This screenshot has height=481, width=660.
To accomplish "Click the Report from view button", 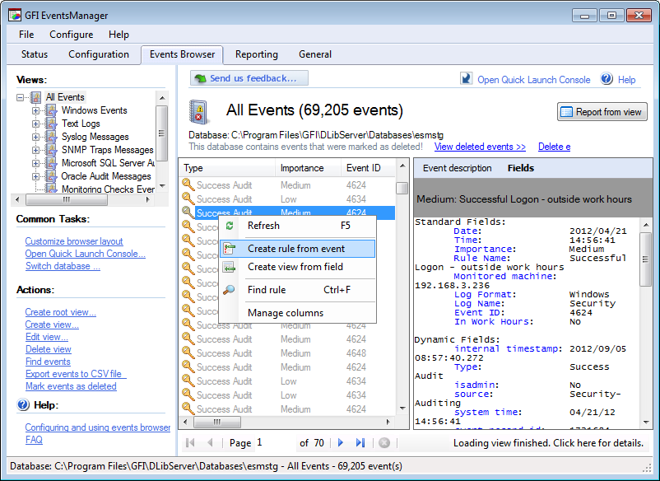I will pos(602,112).
